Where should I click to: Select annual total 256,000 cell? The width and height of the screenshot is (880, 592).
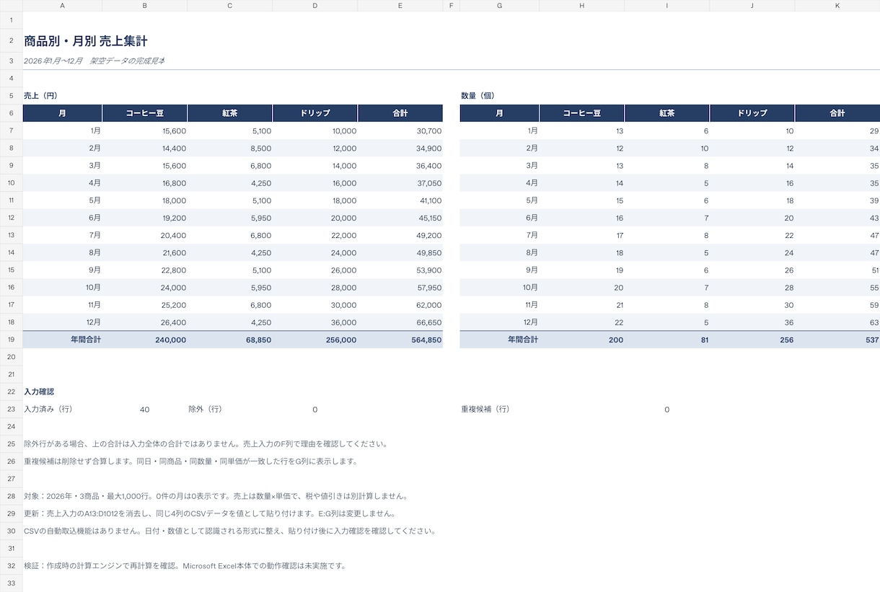[315, 340]
